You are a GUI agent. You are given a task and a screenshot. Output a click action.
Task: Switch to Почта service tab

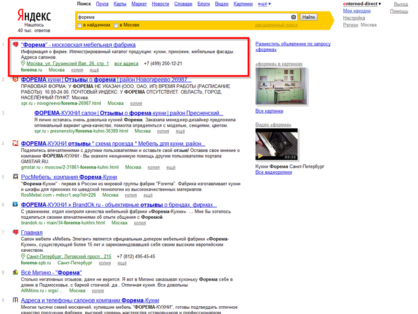pos(102,4)
